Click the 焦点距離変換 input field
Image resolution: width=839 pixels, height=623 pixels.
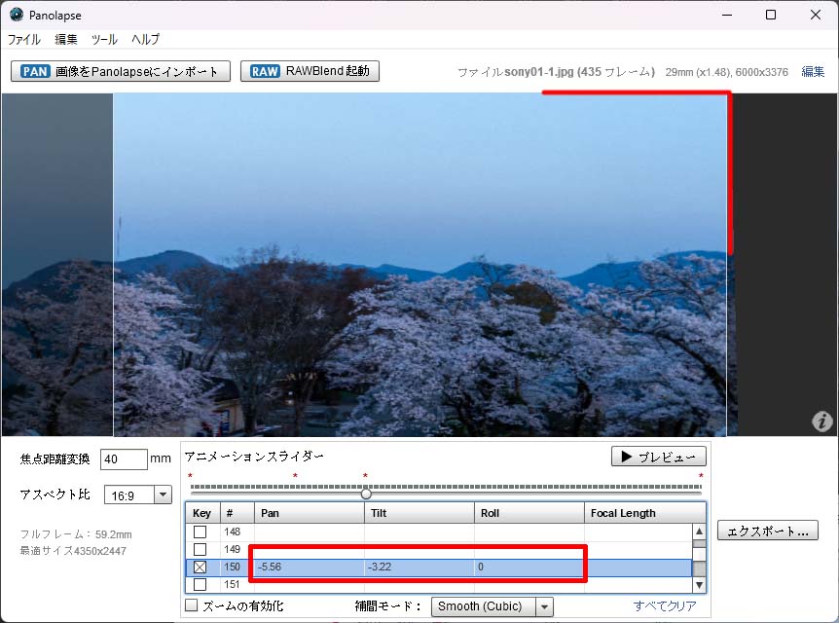123,459
